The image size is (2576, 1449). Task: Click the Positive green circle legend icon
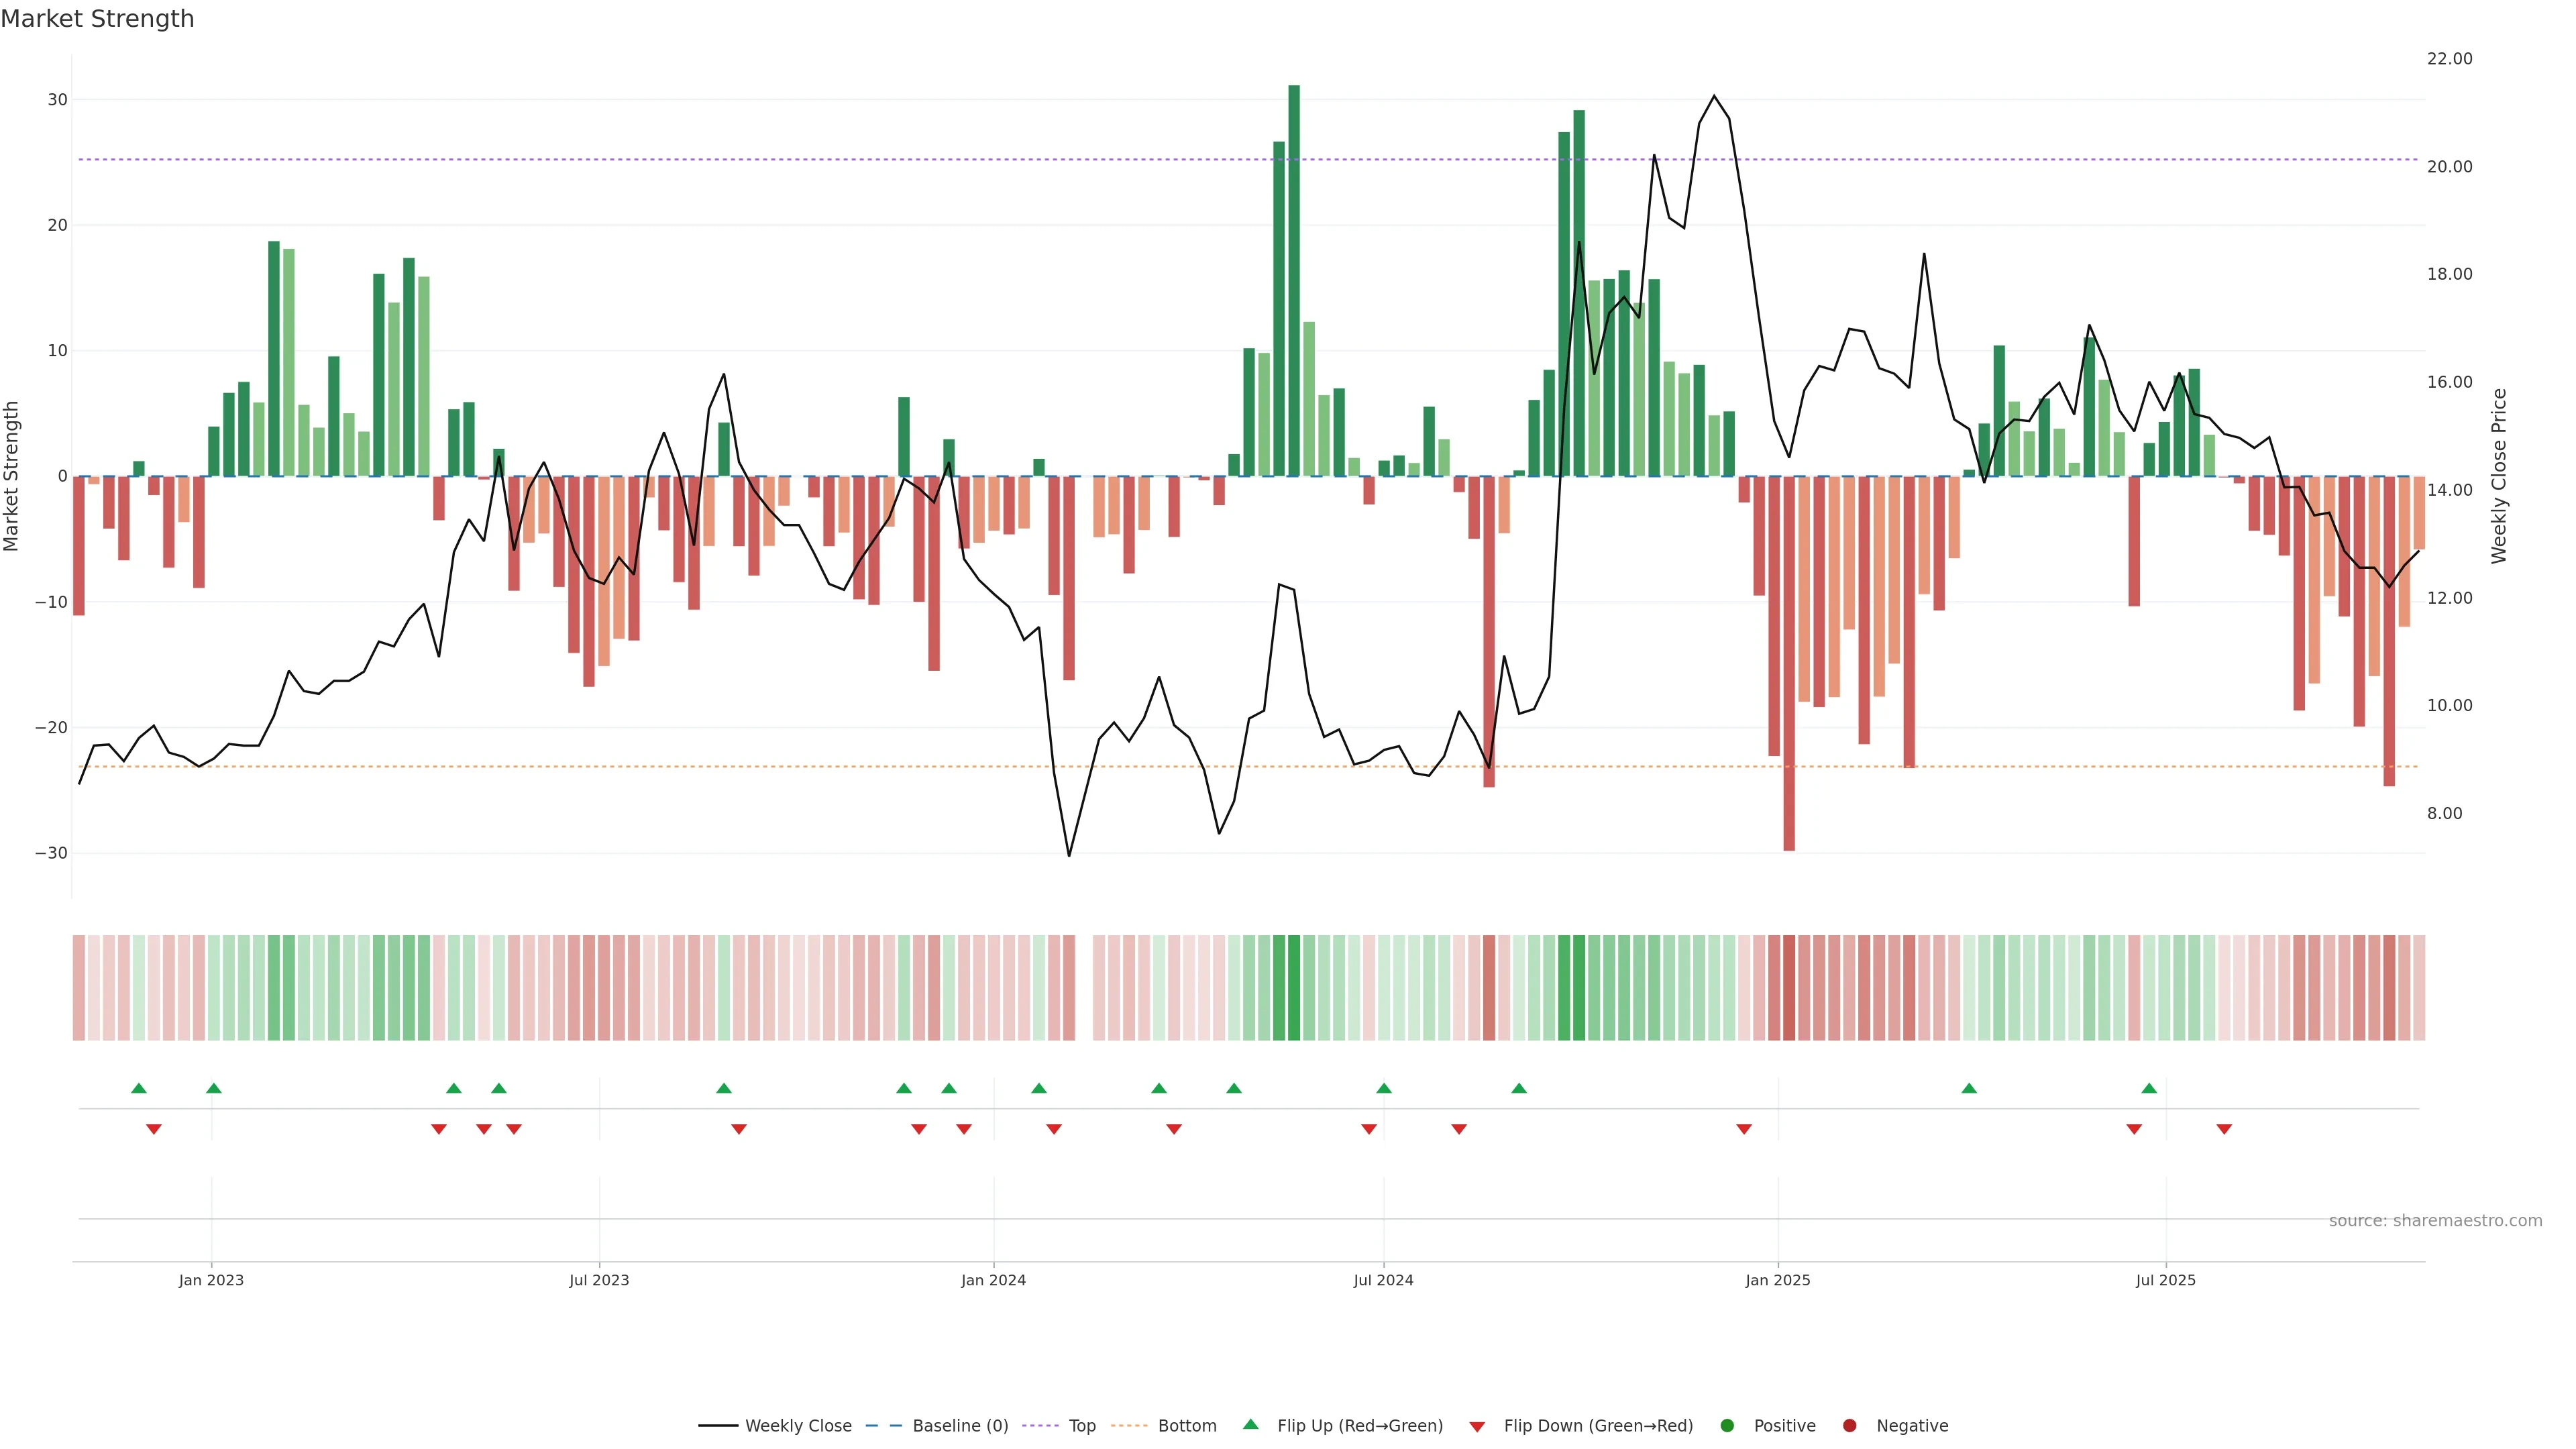[1727, 1426]
